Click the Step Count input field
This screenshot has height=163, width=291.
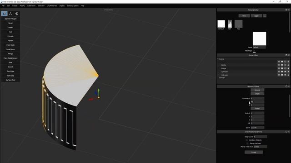click(x=260, y=137)
